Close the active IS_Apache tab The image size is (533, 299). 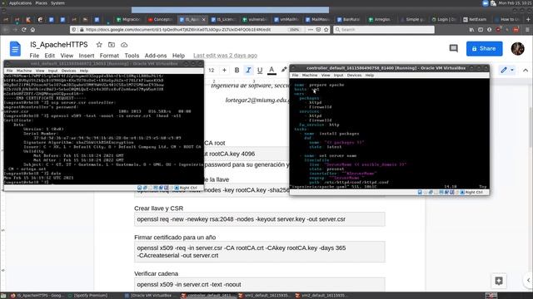203,19
